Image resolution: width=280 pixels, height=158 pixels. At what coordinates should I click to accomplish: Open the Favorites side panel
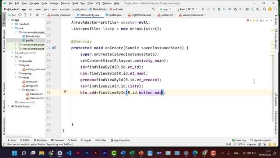tap(4, 106)
